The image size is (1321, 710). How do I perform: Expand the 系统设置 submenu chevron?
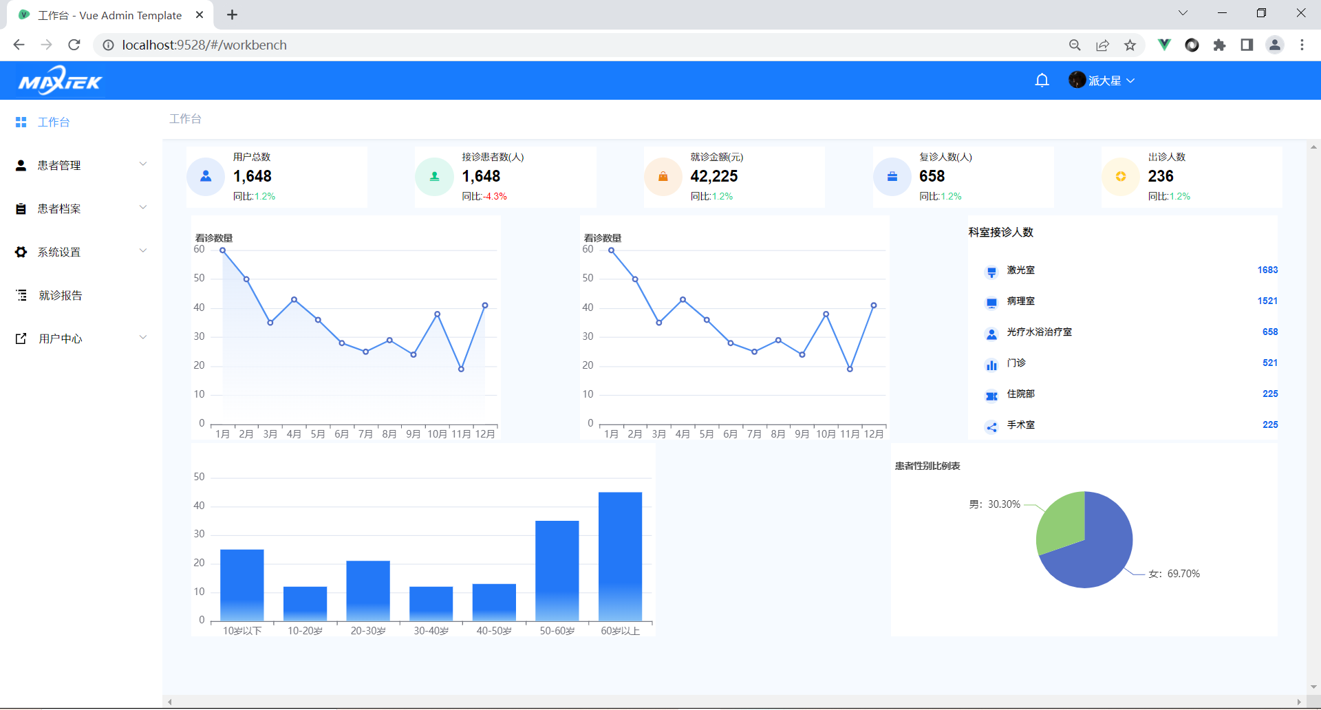(143, 250)
